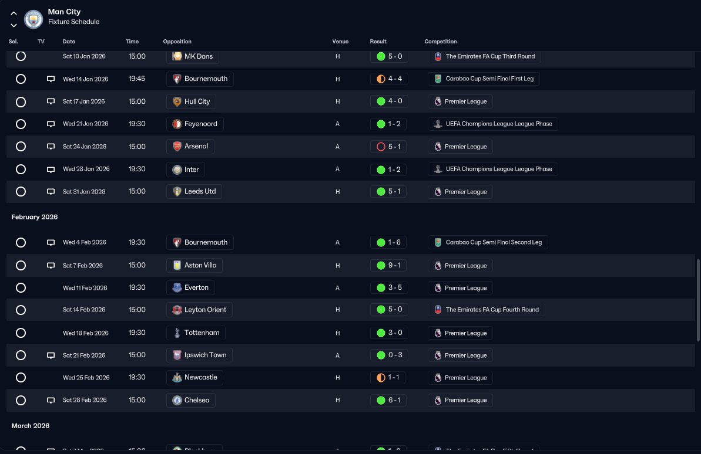Select the Tottenham fixture row radio button

[21, 333]
